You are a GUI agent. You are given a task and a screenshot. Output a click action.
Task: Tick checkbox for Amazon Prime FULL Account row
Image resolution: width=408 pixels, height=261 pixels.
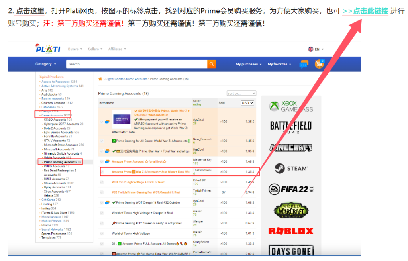(102, 244)
